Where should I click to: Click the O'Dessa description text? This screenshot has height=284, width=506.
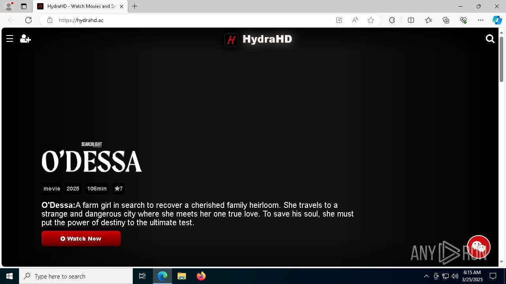click(x=198, y=214)
